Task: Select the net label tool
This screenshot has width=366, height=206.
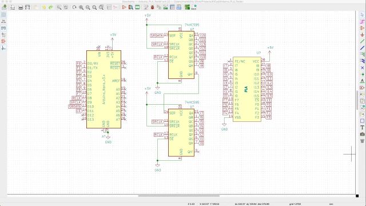Action: (x=362, y=81)
